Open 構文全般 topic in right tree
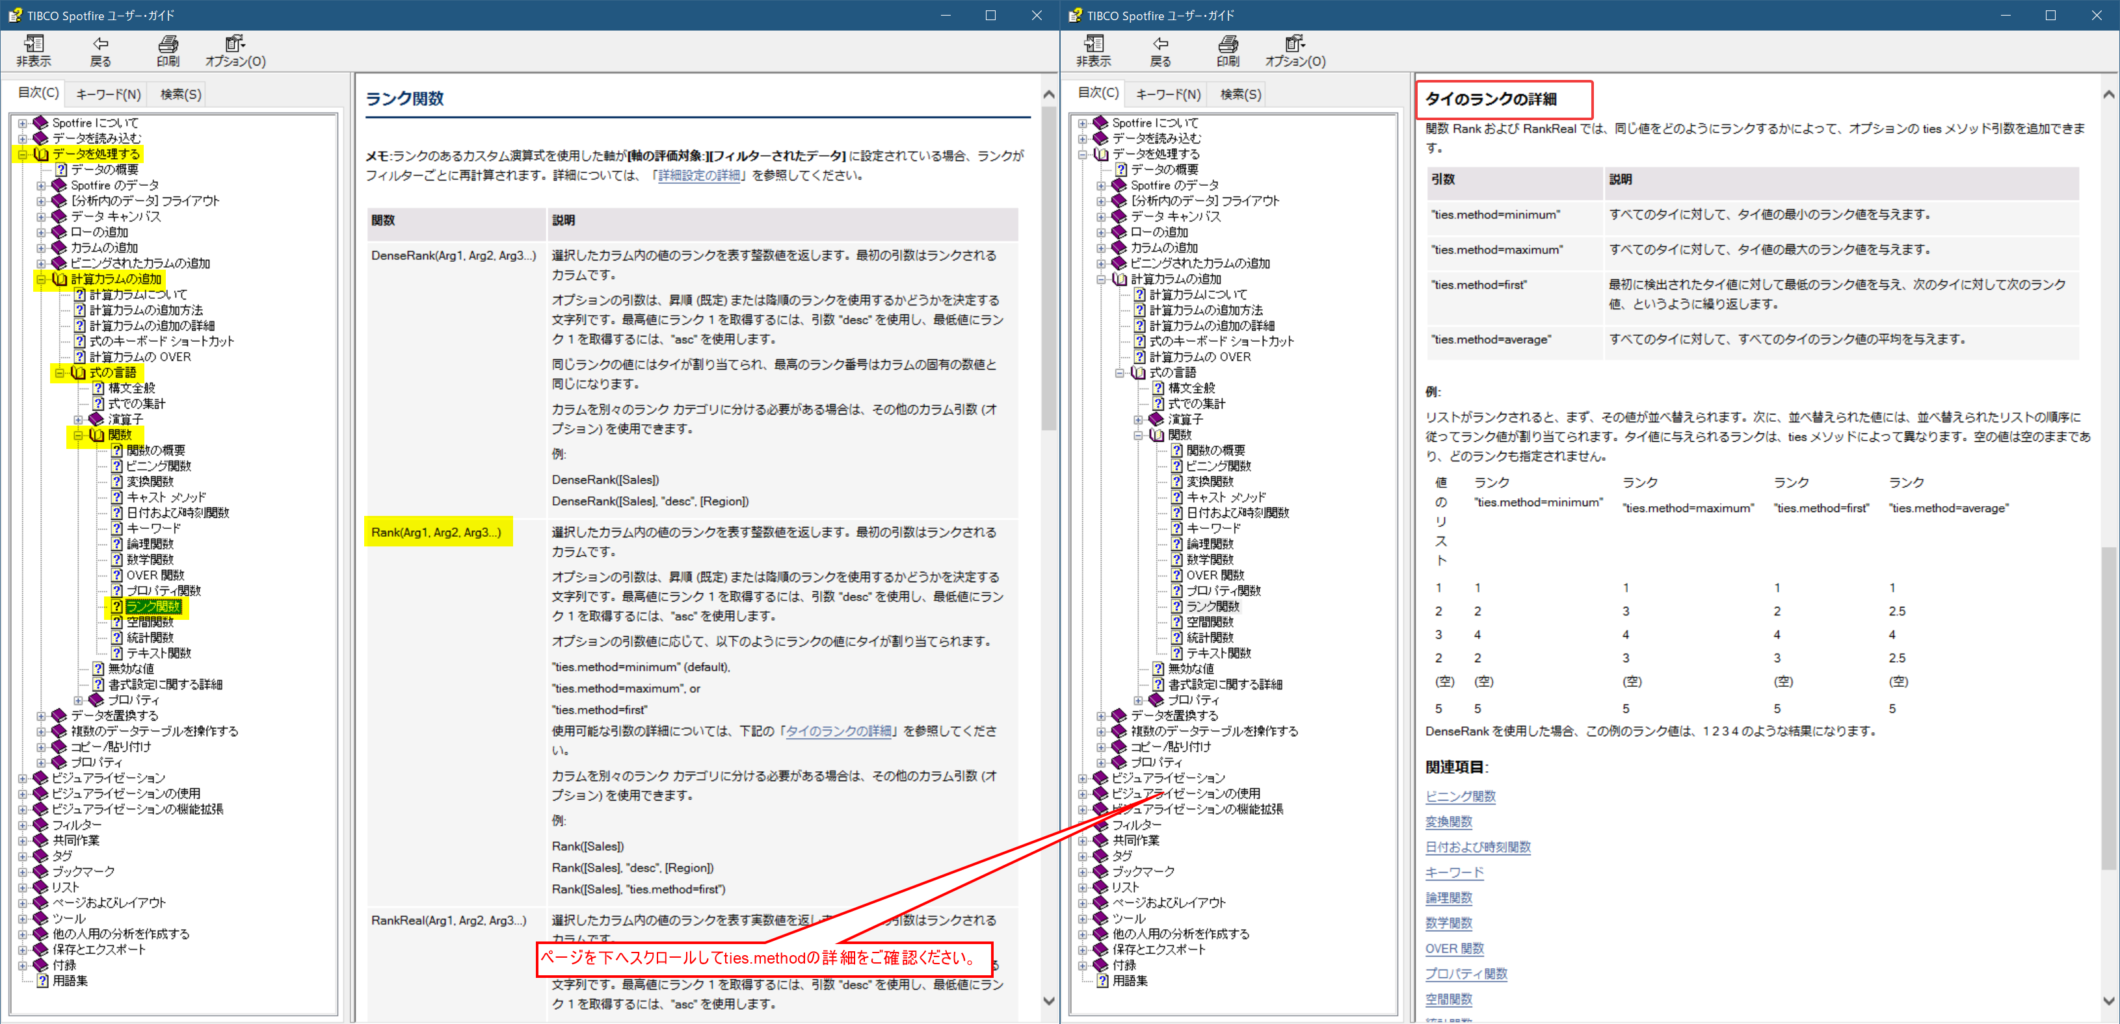 tap(1191, 388)
